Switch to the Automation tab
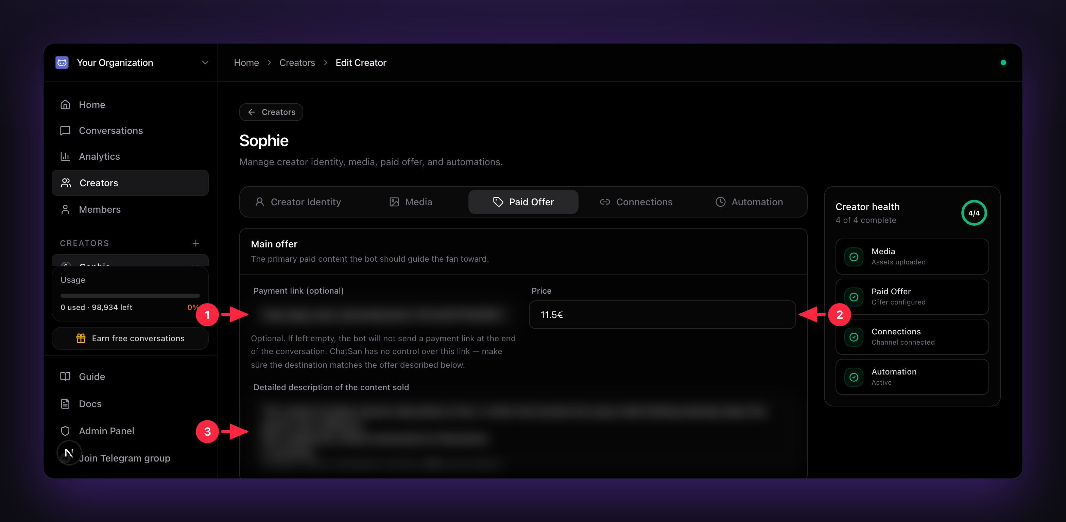The image size is (1066, 522). coord(749,202)
